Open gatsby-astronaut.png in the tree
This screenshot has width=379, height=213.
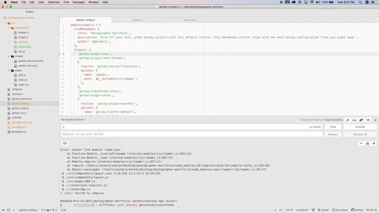[x=30, y=61]
